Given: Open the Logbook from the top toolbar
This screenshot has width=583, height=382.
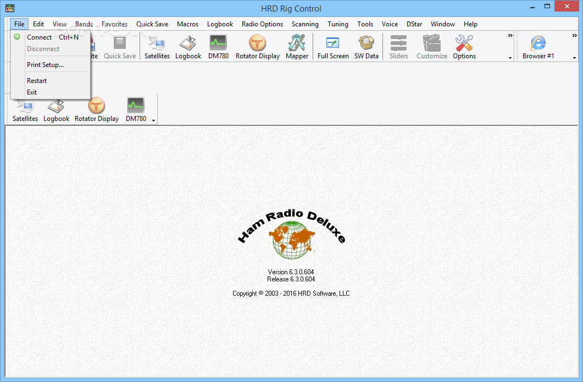Looking at the screenshot, I should tap(188, 47).
